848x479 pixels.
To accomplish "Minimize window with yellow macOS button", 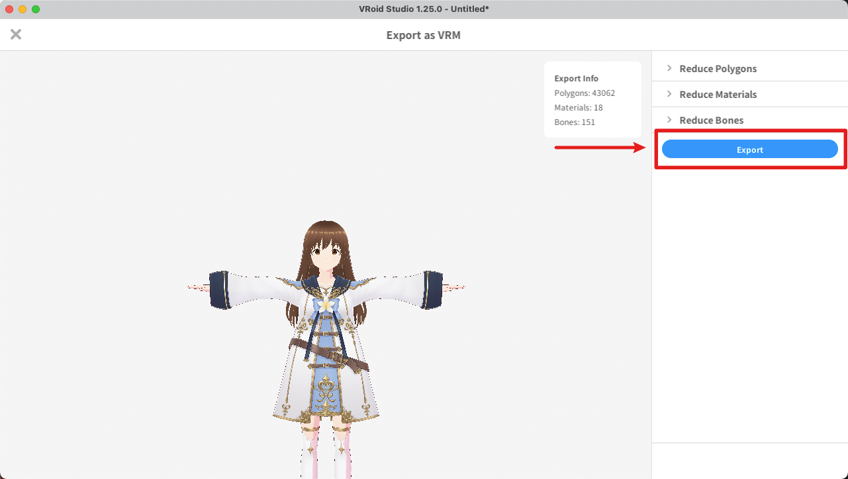I will [23, 9].
